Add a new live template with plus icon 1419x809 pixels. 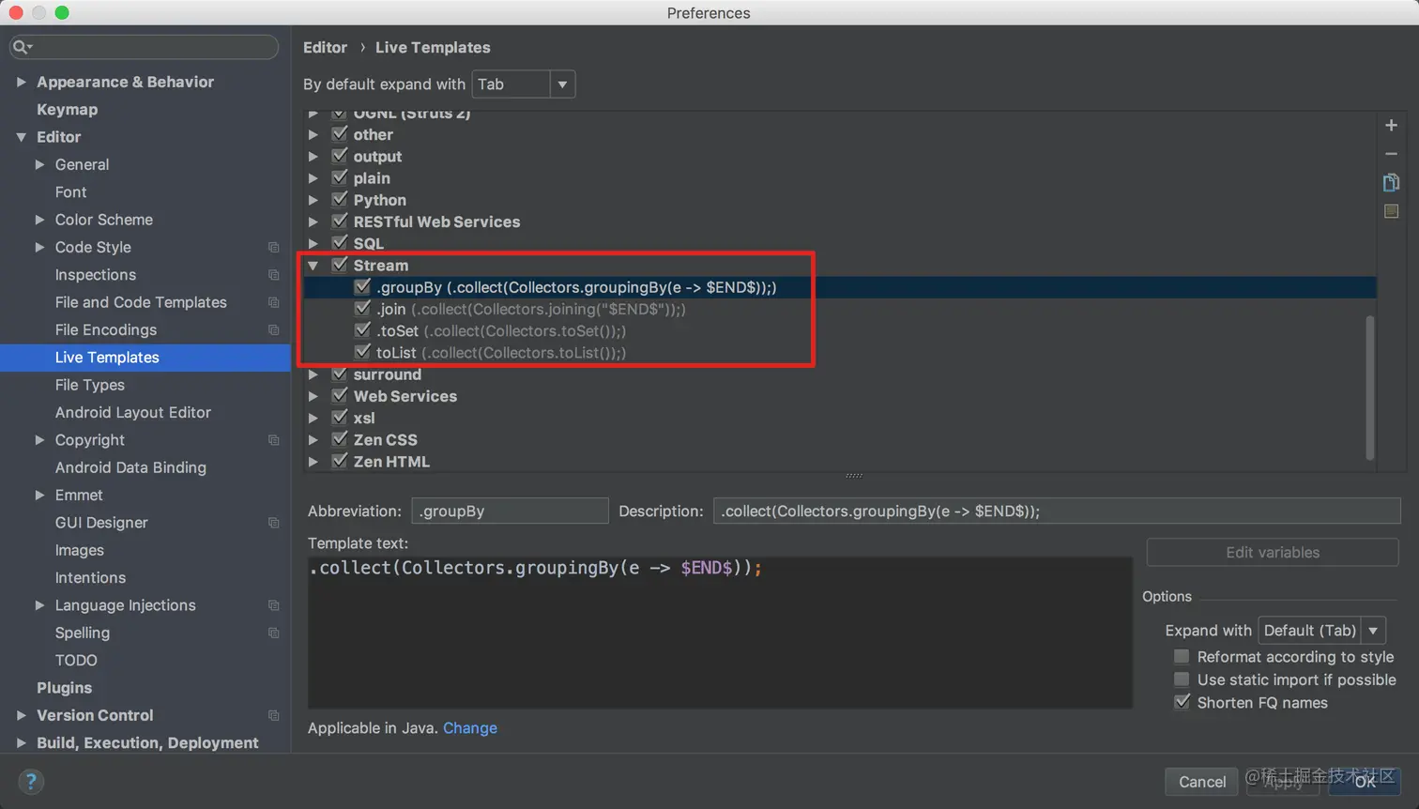point(1391,125)
